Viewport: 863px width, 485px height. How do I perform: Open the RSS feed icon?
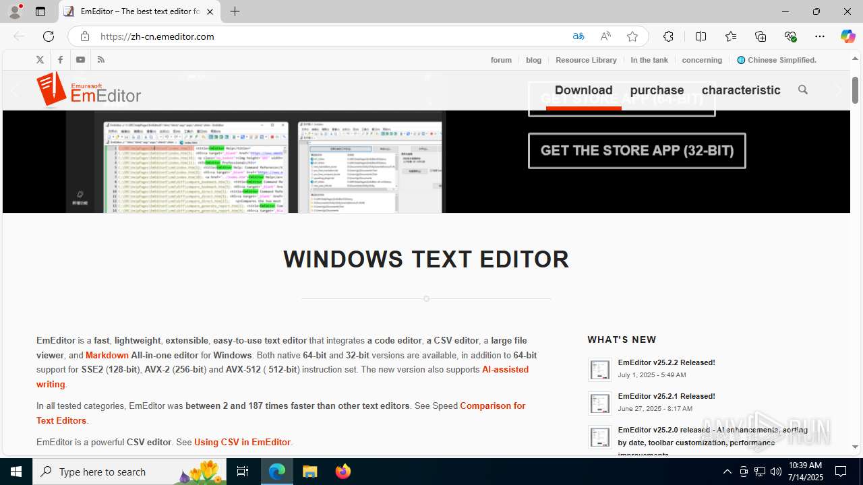[x=101, y=60]
